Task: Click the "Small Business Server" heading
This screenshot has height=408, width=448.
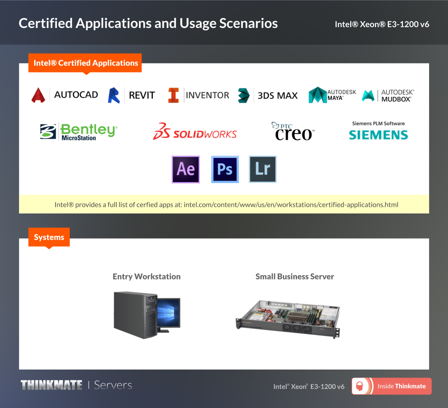Action: [295, 277]
